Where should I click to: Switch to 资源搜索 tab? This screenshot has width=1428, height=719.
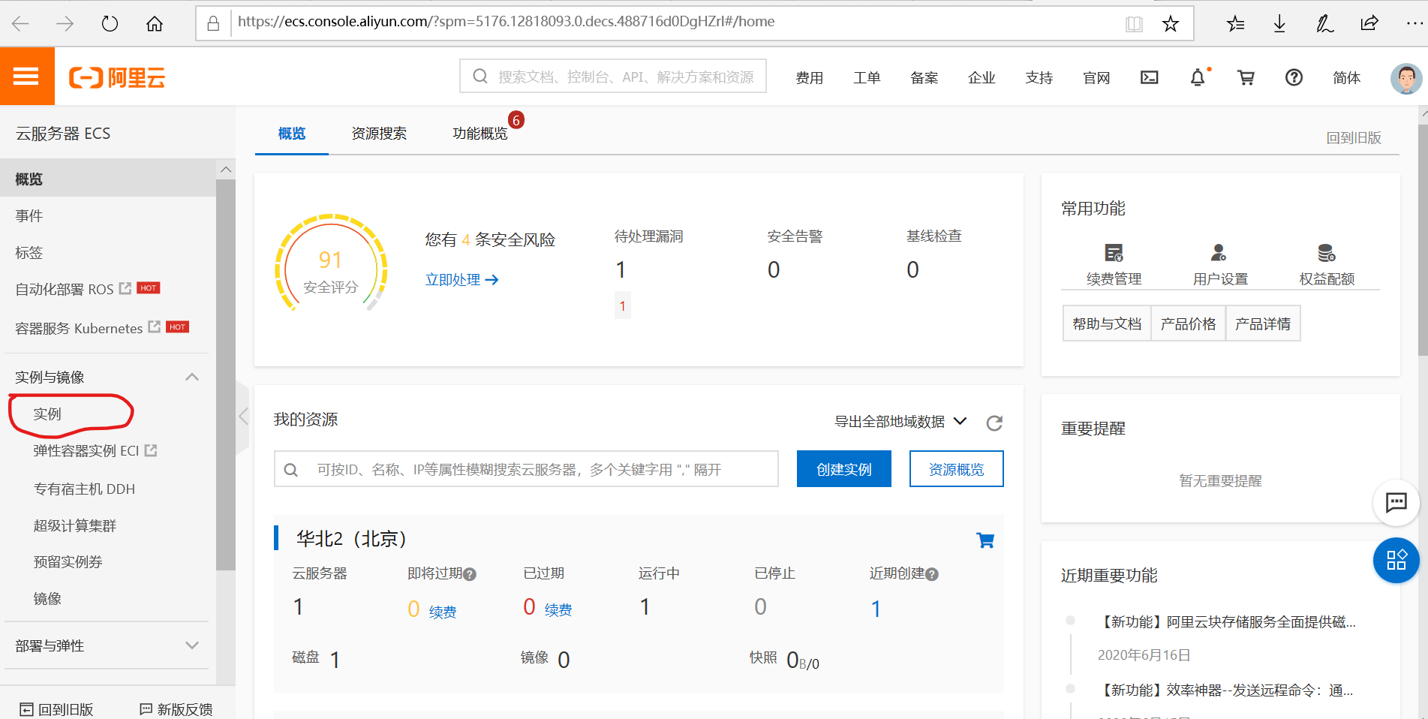[379, 134]
